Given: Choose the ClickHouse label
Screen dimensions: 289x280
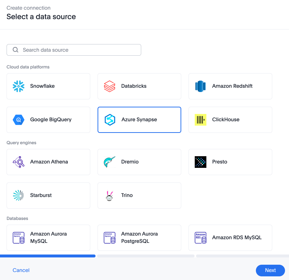Looking at the screenshot, I should coord(226,120).
